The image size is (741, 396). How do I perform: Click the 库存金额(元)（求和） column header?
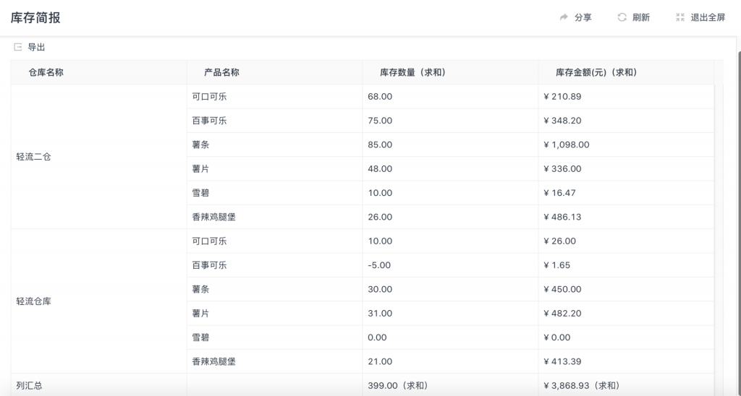coord(596,72)
